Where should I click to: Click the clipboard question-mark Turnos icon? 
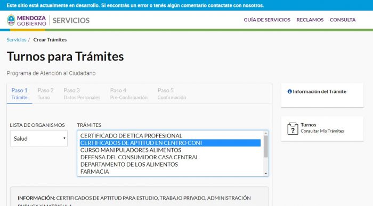point(293,128)
